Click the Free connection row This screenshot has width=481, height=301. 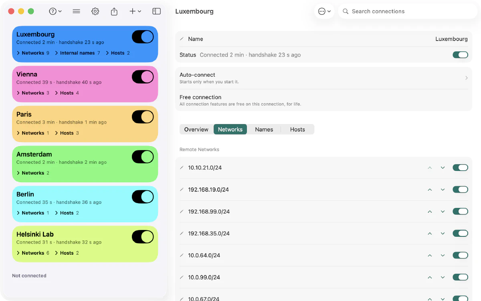pyautogui.click(x=324, y=100)
